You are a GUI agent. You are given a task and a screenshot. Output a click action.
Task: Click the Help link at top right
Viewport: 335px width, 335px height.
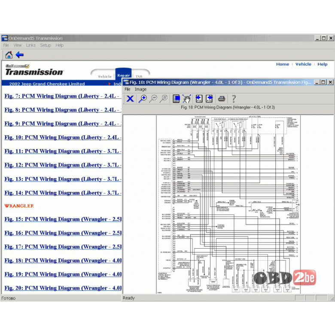coord(322,64)
